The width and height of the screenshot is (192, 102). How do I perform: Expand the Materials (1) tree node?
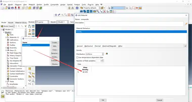(x=6, y=37)
